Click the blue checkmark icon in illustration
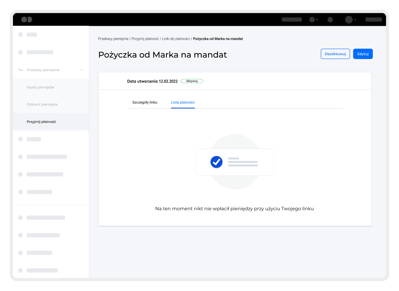The height and width of the screenshot is (291, 399). (216, 162)
